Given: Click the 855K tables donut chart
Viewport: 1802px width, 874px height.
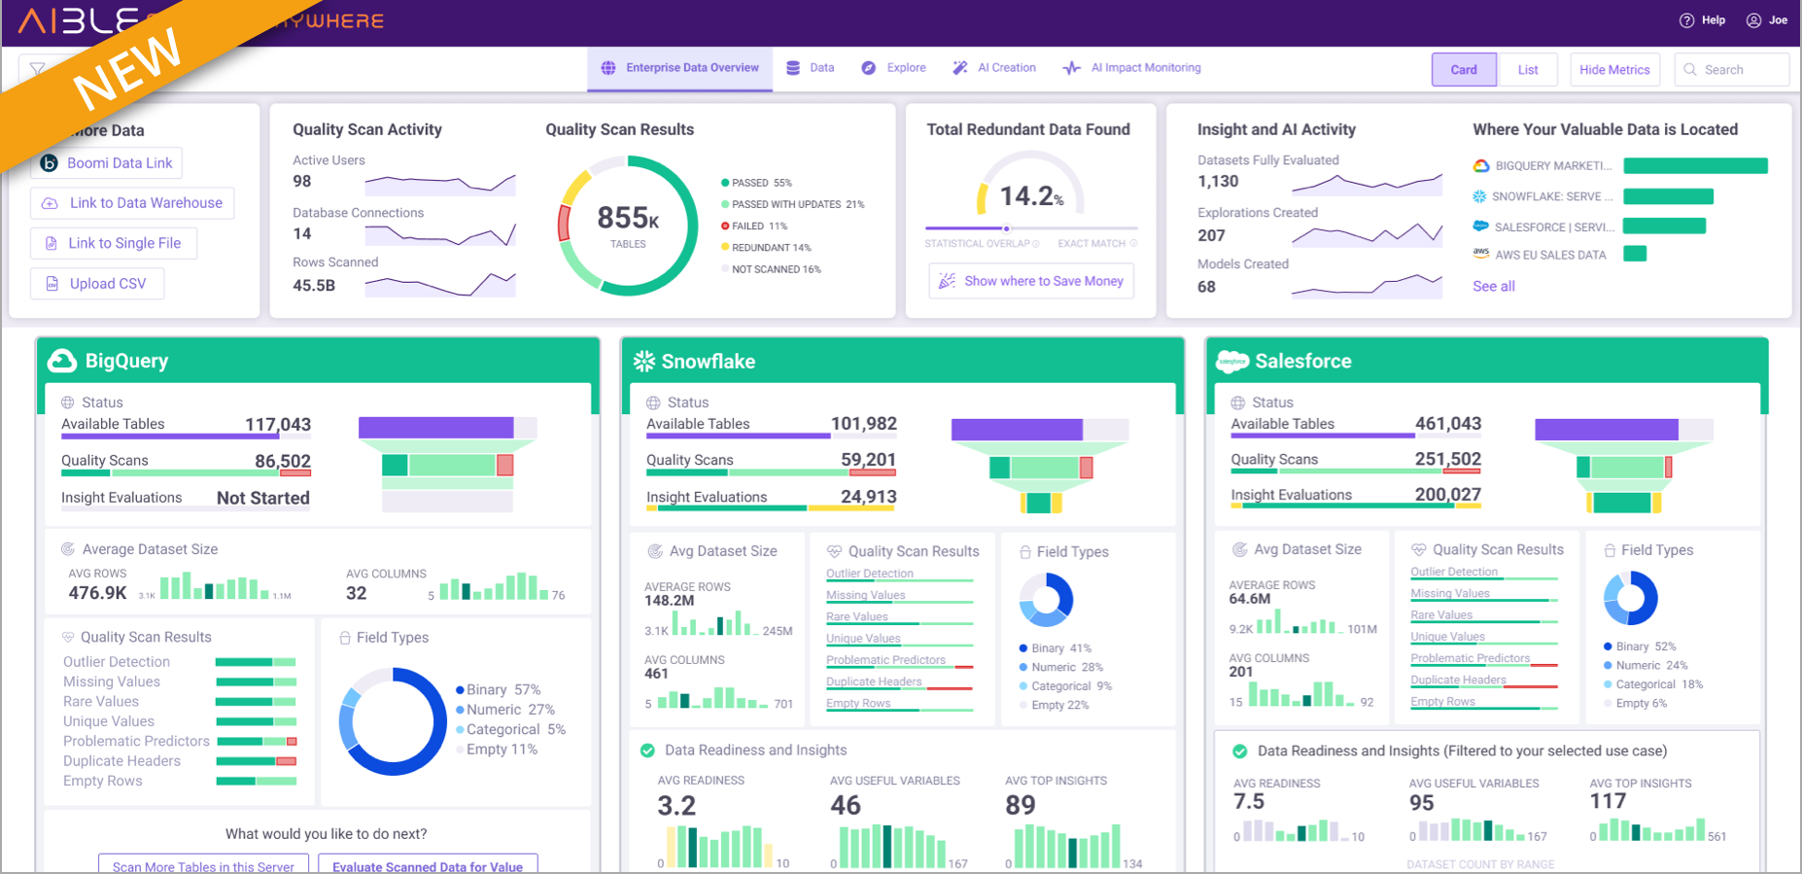Looking at the screenshot, I should tap(628, 226).
